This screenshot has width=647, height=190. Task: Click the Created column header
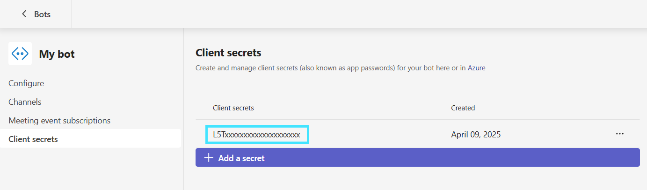[x=463, y=108]
